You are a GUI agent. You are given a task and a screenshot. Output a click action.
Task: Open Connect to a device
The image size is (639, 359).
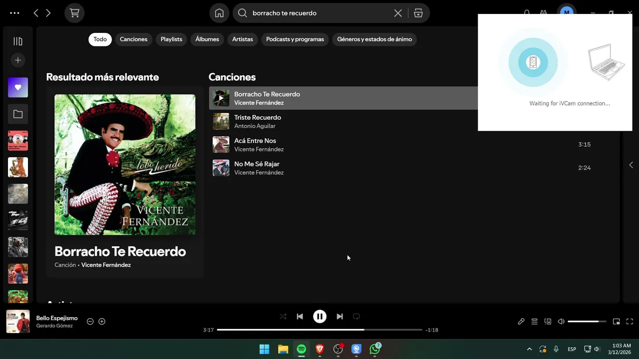pos(548,322)
